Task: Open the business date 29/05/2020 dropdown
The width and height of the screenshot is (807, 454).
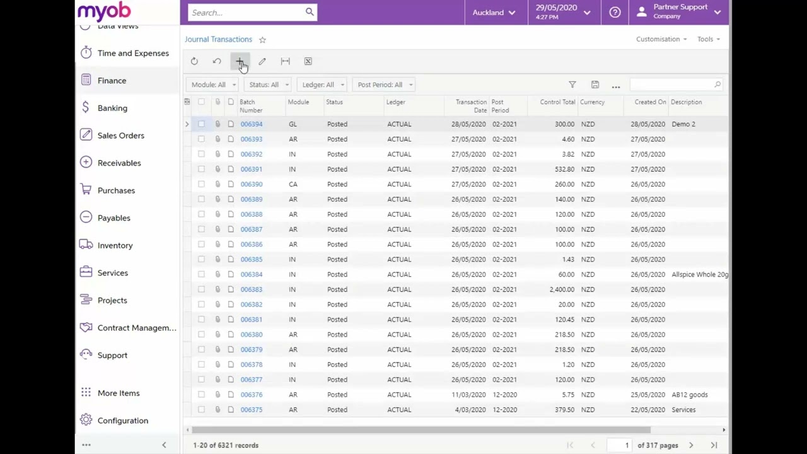Action: click(x=562, y=12)
